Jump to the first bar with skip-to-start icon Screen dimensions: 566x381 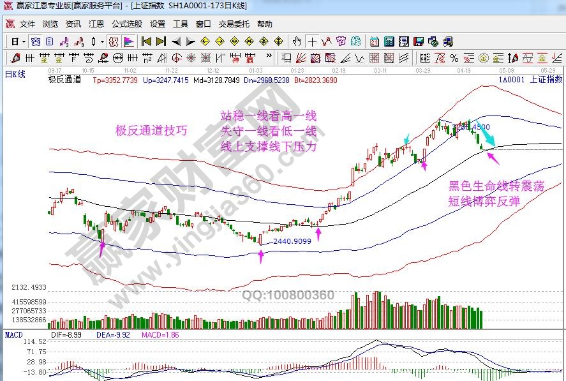(146, 41)
